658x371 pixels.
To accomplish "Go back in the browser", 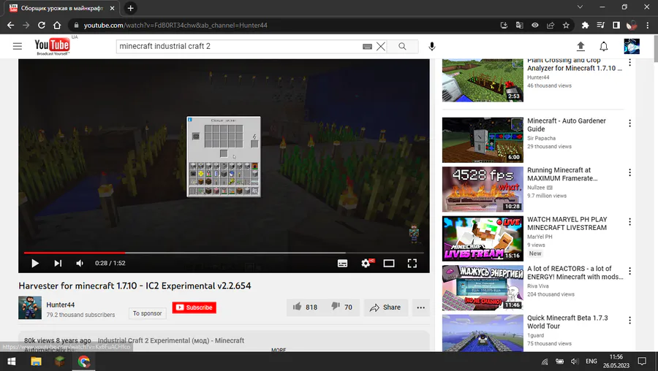I will [10, 25].
